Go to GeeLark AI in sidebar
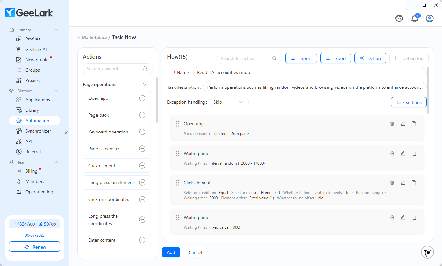442x266 pixels. click(35, 49)
